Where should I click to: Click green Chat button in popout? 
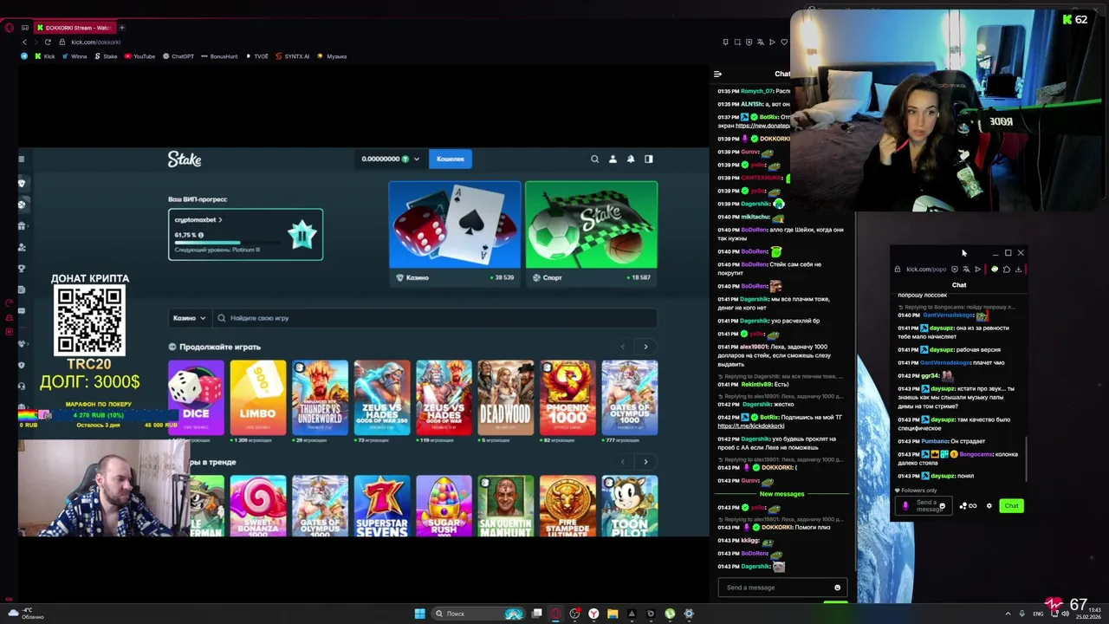(x=1011, y=506)
